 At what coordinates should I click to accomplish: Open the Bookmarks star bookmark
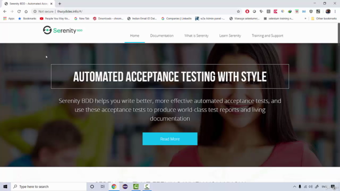(27, 19)
